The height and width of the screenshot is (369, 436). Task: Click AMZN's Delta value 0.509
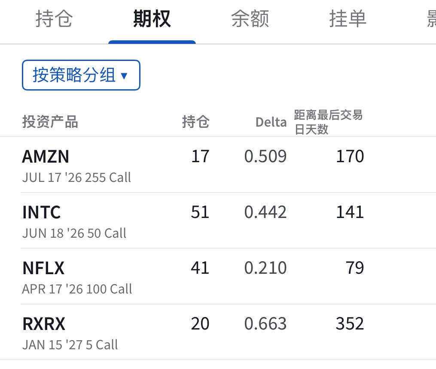click(265, 157)
